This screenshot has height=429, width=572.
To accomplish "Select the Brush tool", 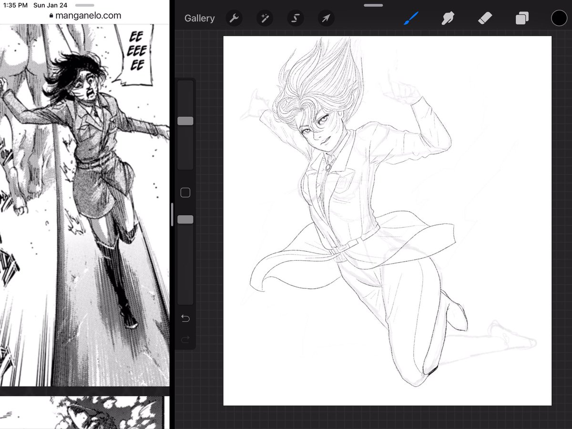I will click(411, 18).
